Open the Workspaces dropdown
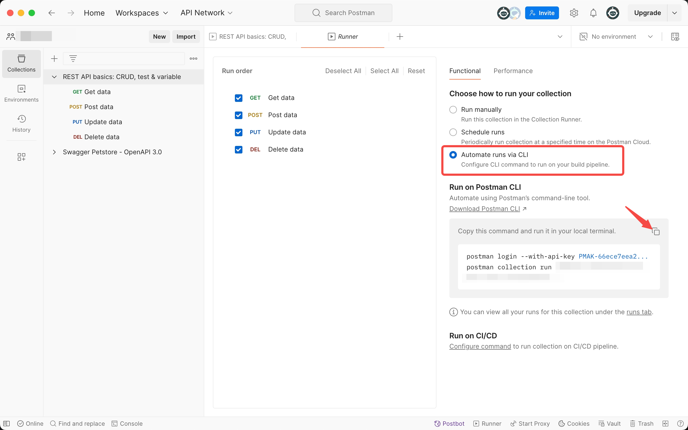 (142, 13)
